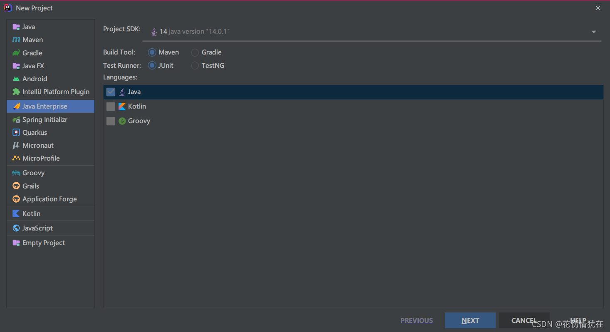Click the Kotlin logo in Languages list
Image resolution: width=610 pixels, height=332 pixels.
[x=122, y=107]
